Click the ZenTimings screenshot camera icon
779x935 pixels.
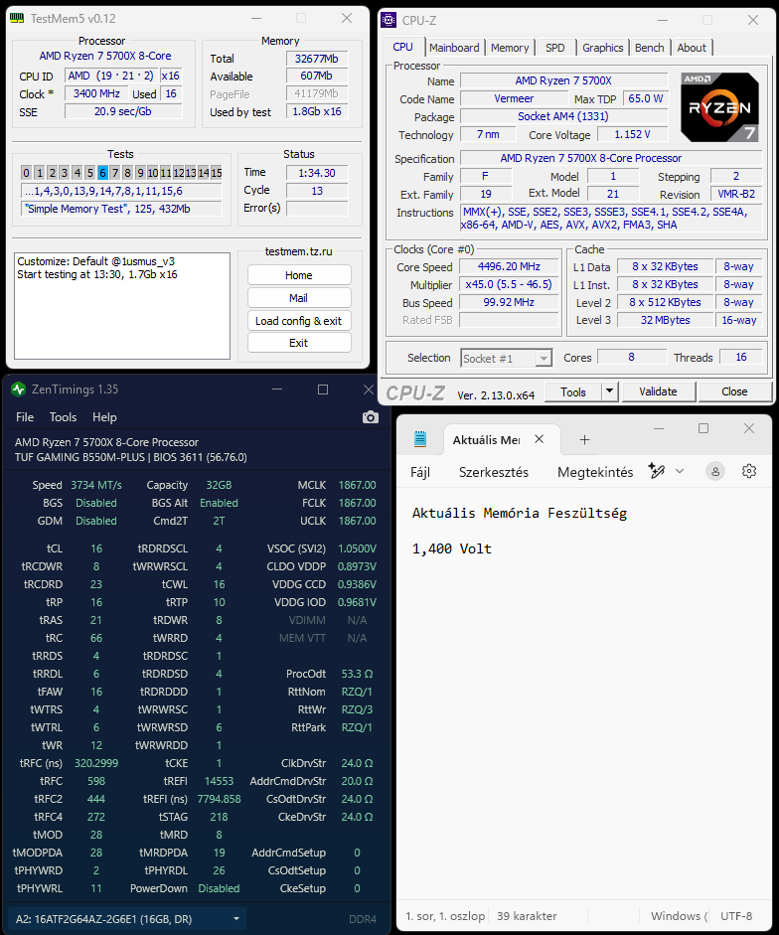371,417
